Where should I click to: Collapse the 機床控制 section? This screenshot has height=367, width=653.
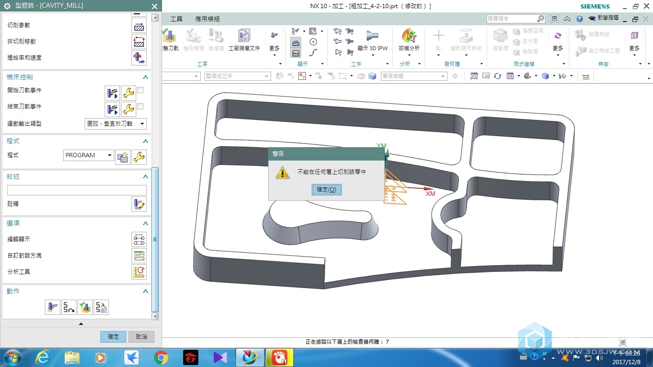[x=145, y=77]
